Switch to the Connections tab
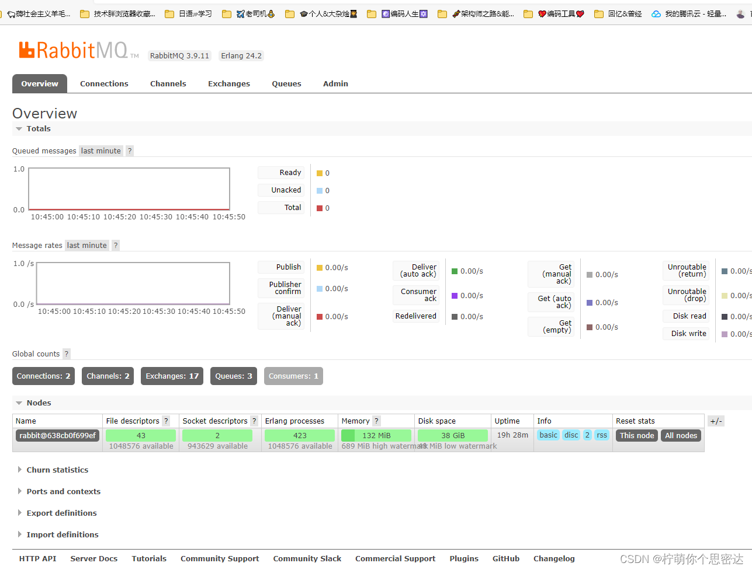Image resolution: width=752 pixels, height=570 pixels. pyautogui.click(x=104, y=83)
